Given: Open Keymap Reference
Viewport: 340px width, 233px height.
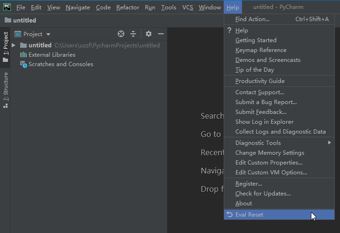Looking at the screenshot, I should point(280,50).
